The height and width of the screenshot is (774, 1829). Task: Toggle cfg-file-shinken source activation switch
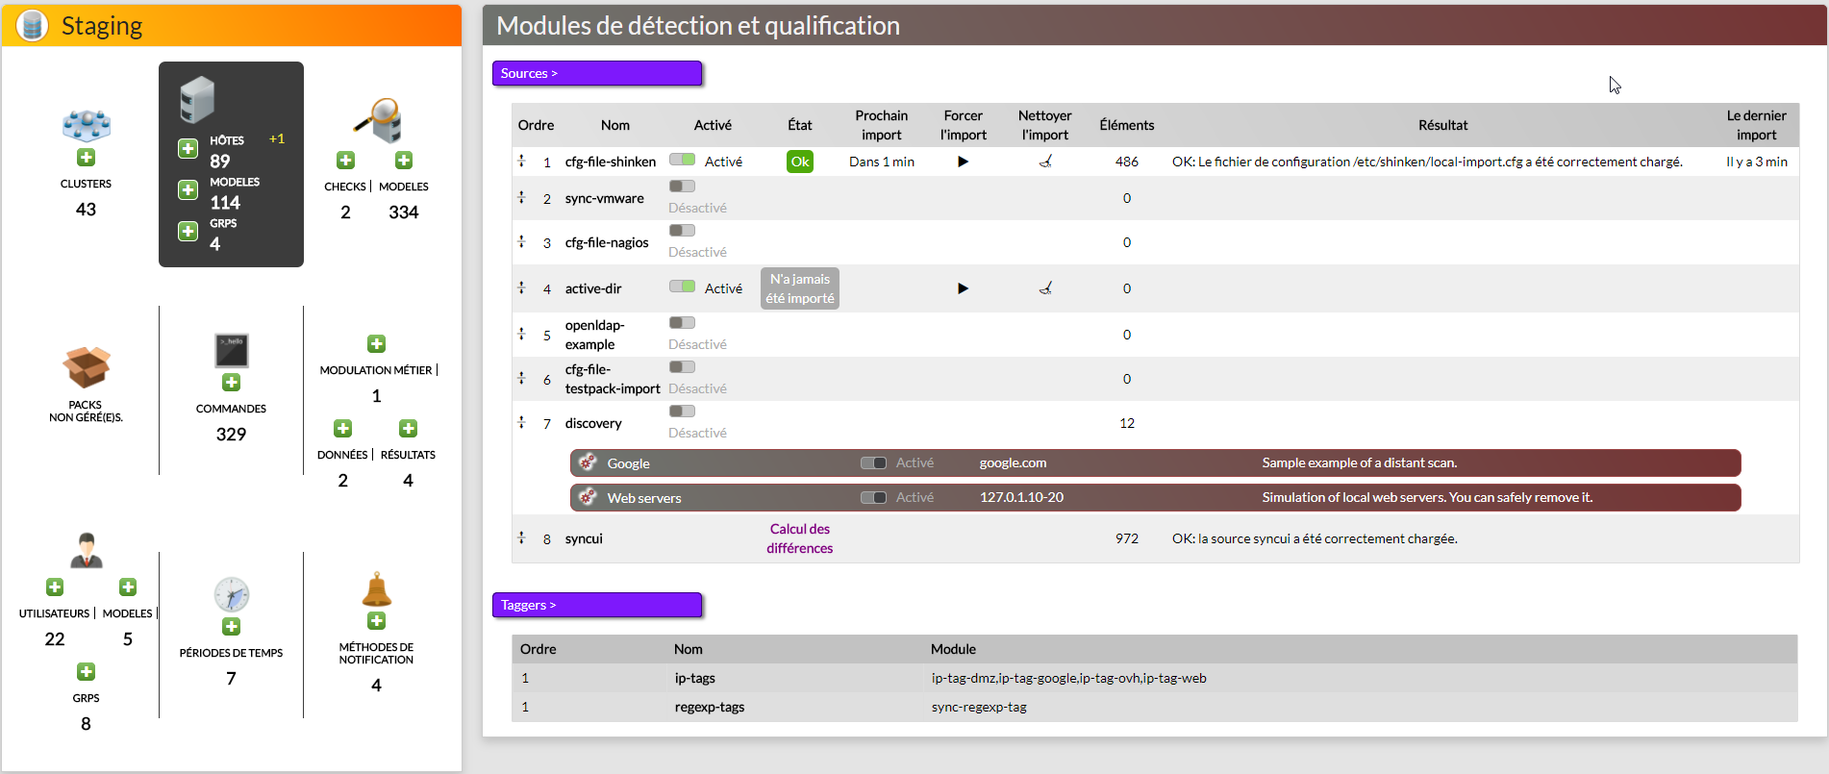(682, 160)
